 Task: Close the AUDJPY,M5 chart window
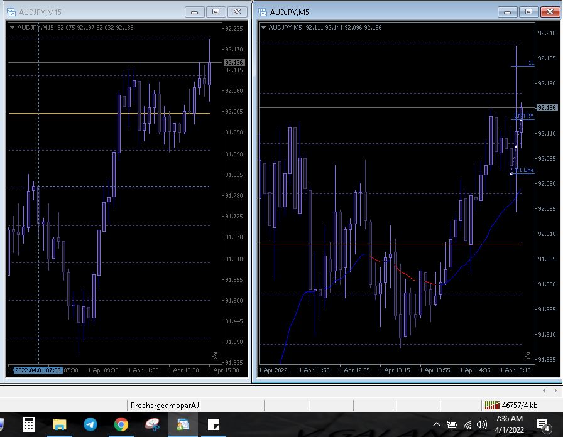pyautogui.click(x=549, y=11)
